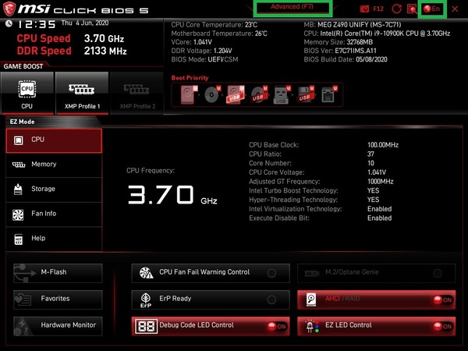The width and height of the screenshot is (468, 351).
Task: Click the MSI dragon shield logo
Action: [9, 9]
